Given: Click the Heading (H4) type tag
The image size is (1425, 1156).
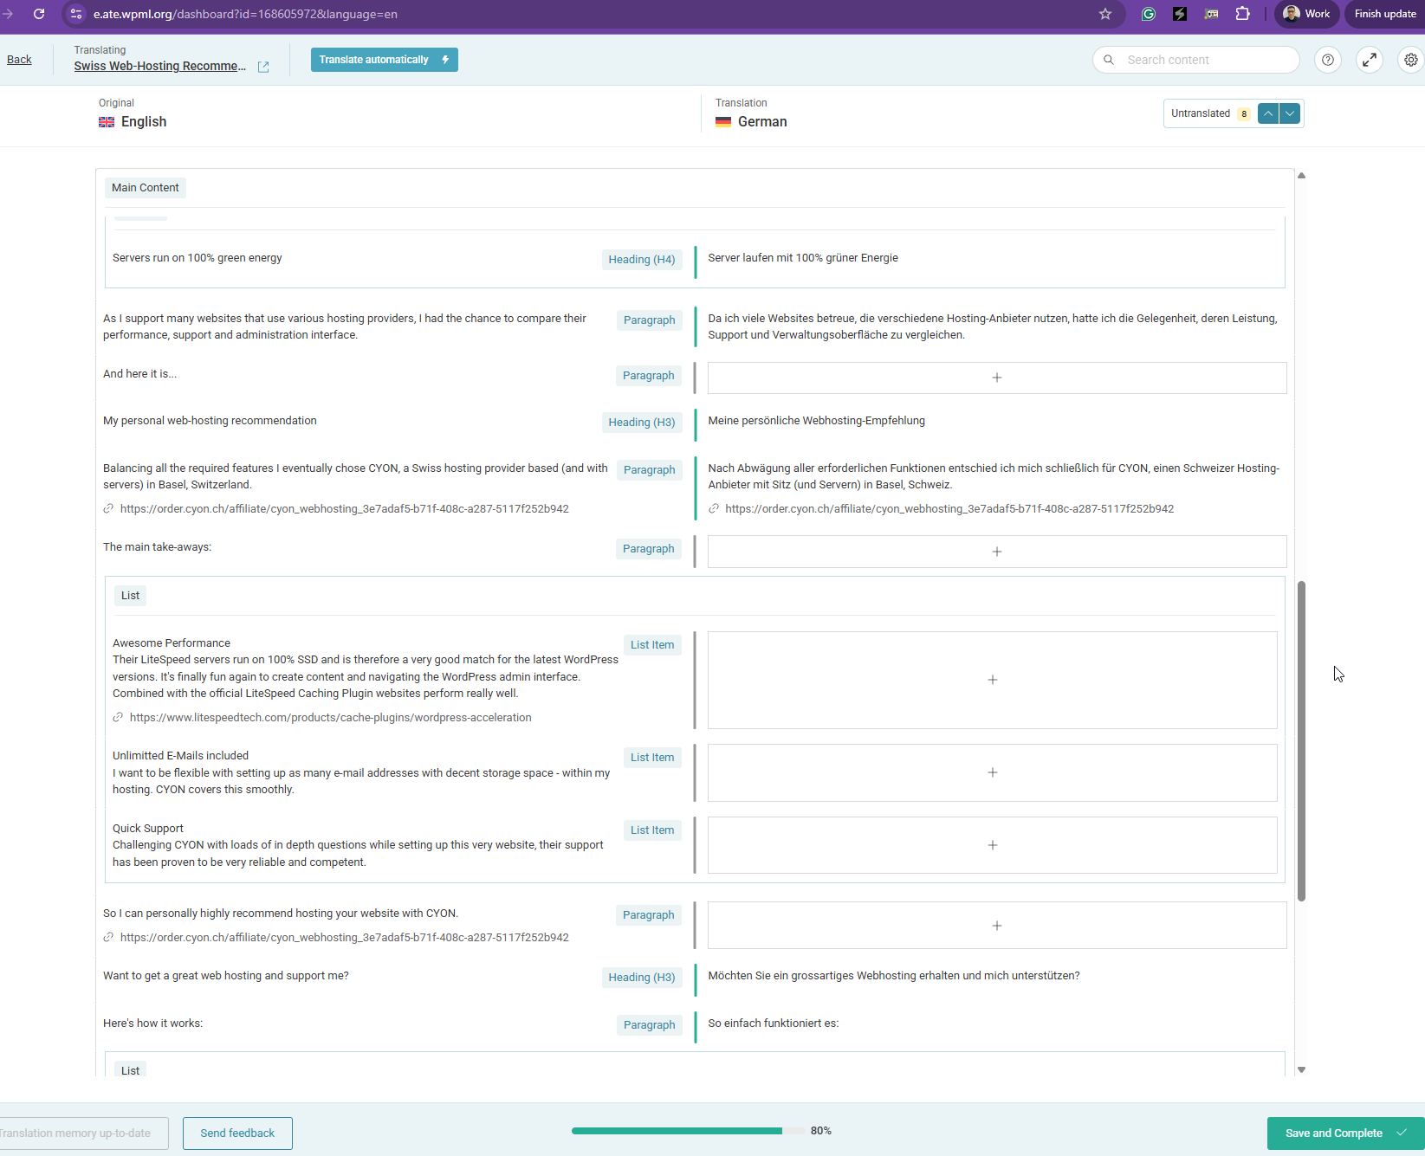Looking at the screenshot, I should 642,260.
